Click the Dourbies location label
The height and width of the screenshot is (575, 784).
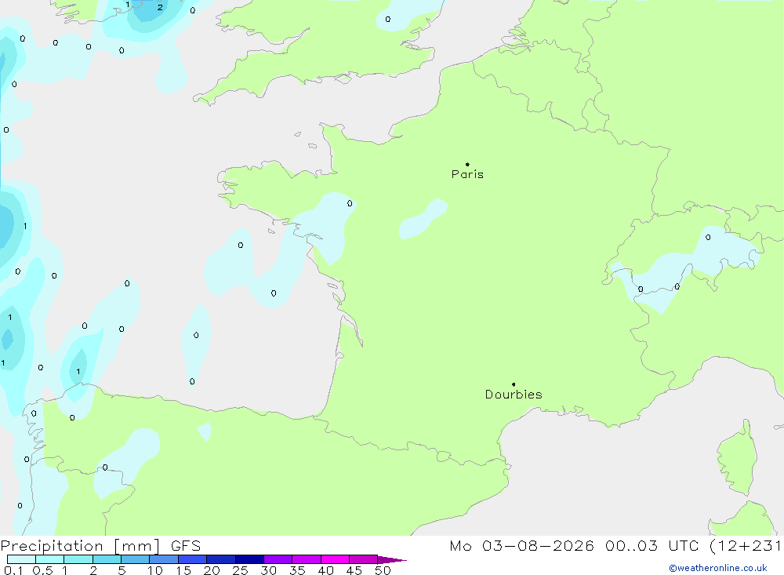514,395
